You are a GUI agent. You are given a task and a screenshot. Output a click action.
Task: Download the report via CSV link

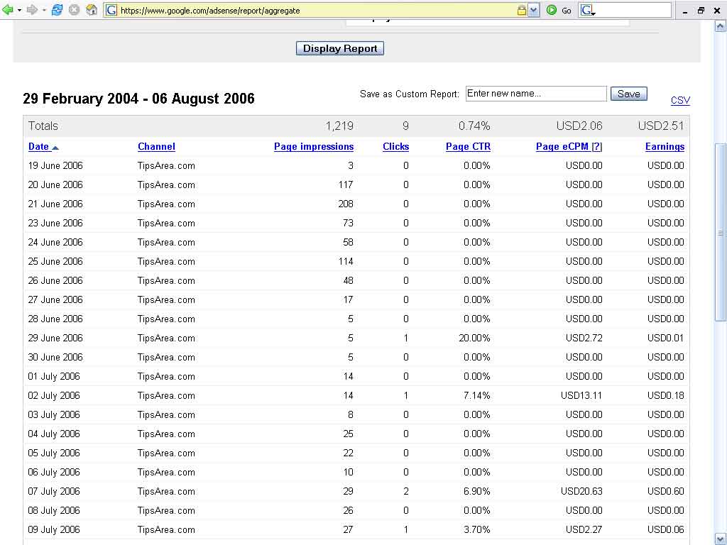(x=680, y=100)
